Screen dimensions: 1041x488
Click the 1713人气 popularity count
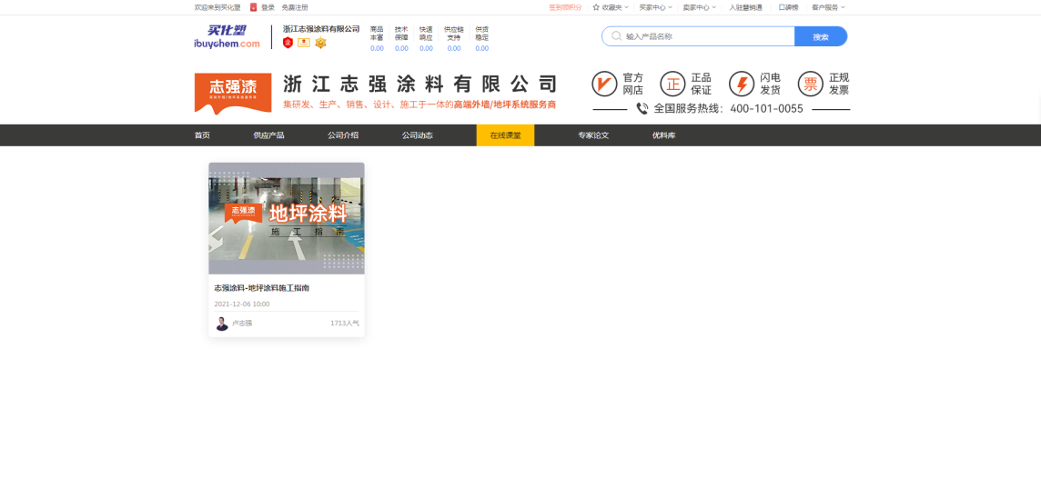345,324
